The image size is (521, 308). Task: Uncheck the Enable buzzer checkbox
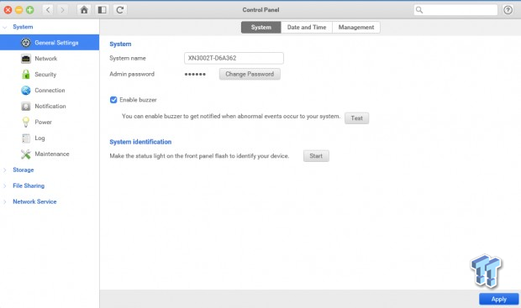click(113, 100)
